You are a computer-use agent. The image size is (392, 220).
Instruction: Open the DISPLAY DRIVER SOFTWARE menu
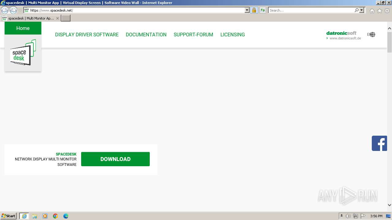tap(87, 35)
